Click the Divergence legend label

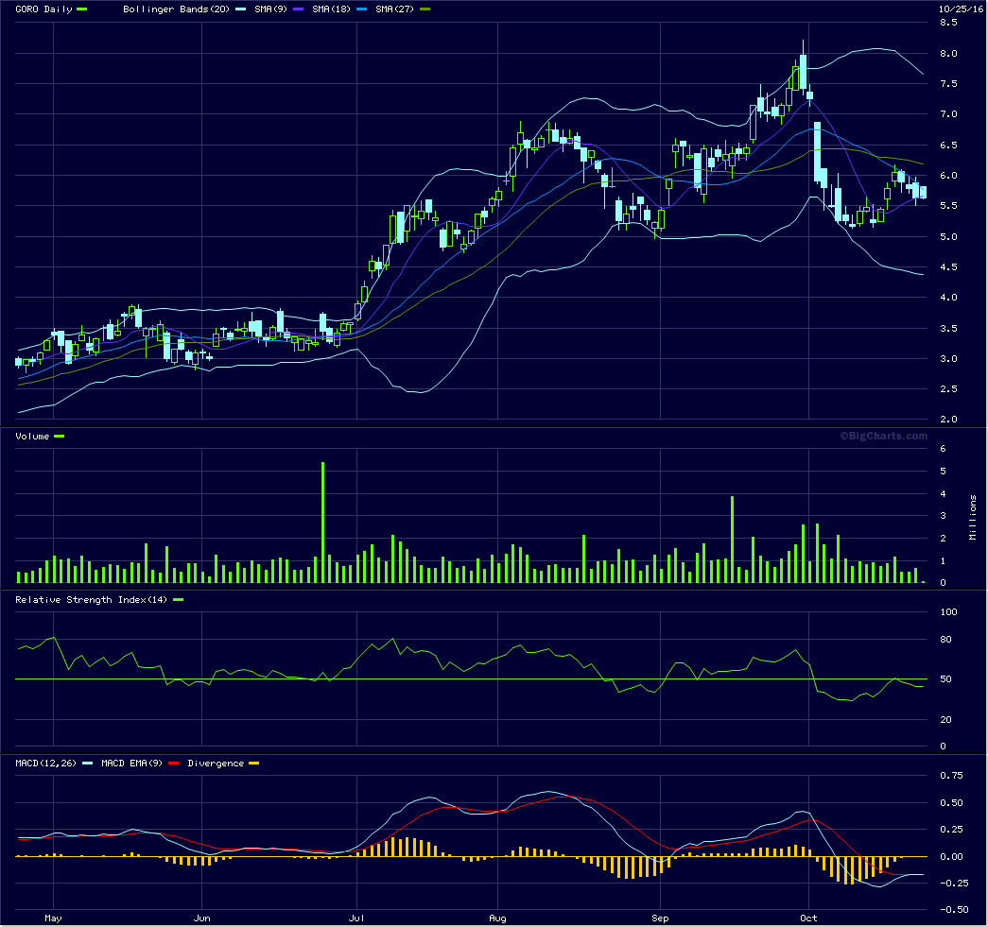pos(216,763)
